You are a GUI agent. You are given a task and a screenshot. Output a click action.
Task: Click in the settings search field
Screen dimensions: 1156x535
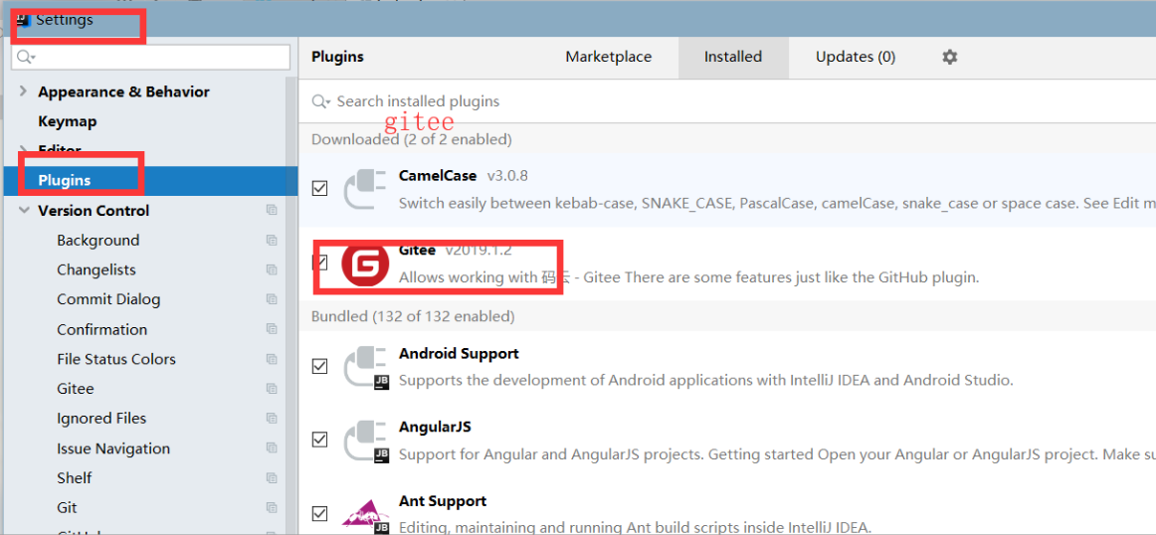click(x=151, y=58)
